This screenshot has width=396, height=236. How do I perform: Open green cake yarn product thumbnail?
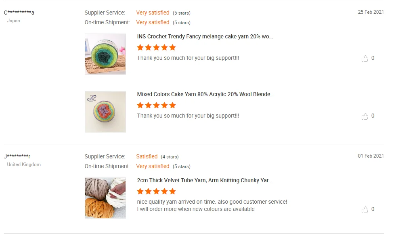coord(105,54)
